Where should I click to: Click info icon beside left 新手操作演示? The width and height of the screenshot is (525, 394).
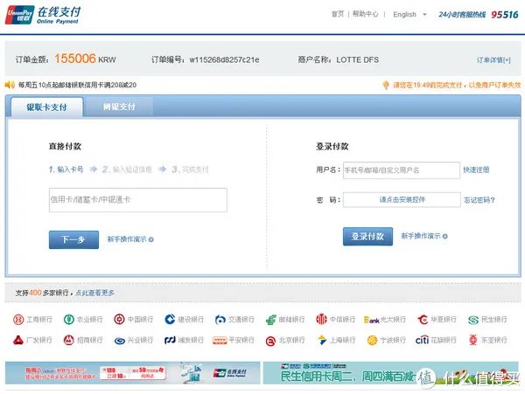coord(151,239)
